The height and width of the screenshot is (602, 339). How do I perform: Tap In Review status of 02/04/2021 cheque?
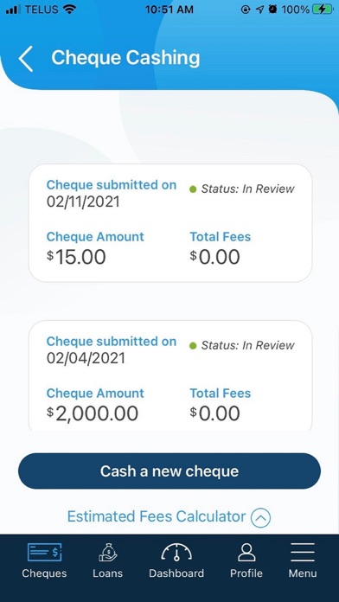(x=242, y=345)
